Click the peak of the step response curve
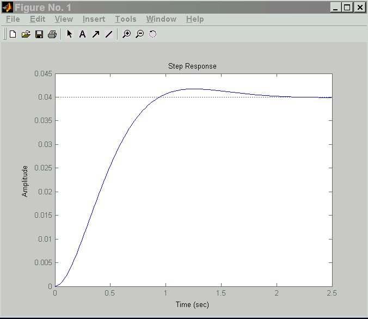The image size is (368, 319). click(195, 89)
